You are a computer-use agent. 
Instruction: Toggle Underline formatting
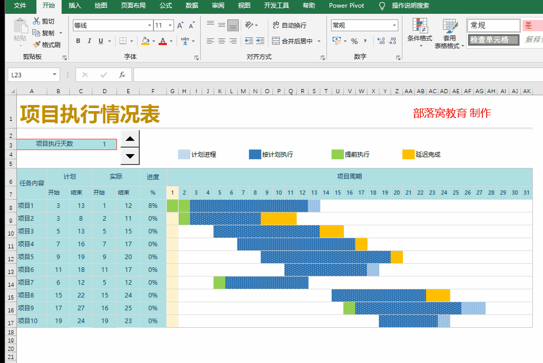point(101,41)
